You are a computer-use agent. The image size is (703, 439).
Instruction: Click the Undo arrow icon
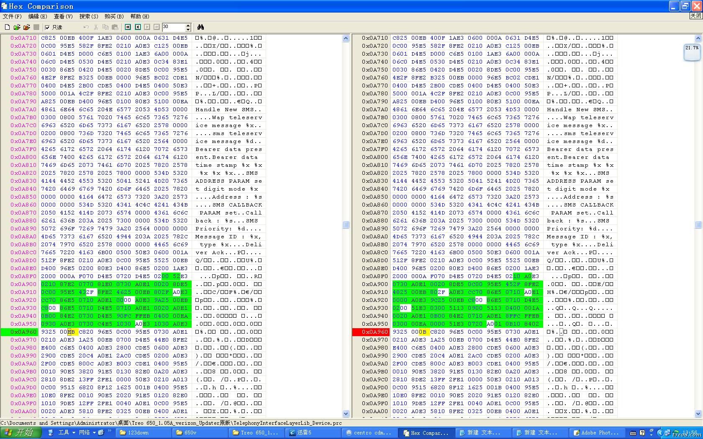tap(86, 27)
